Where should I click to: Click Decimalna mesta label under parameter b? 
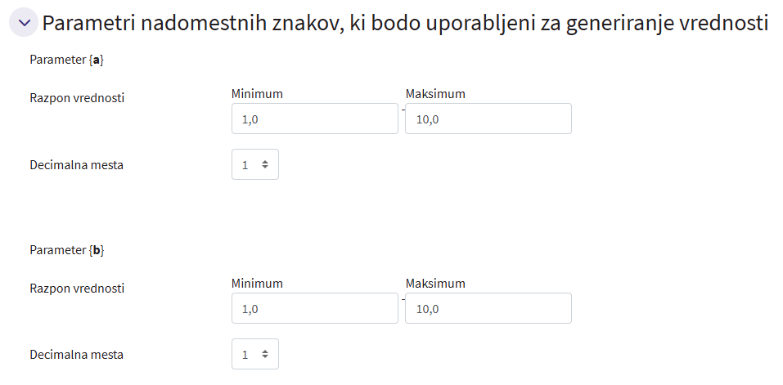tap(77, 355)
